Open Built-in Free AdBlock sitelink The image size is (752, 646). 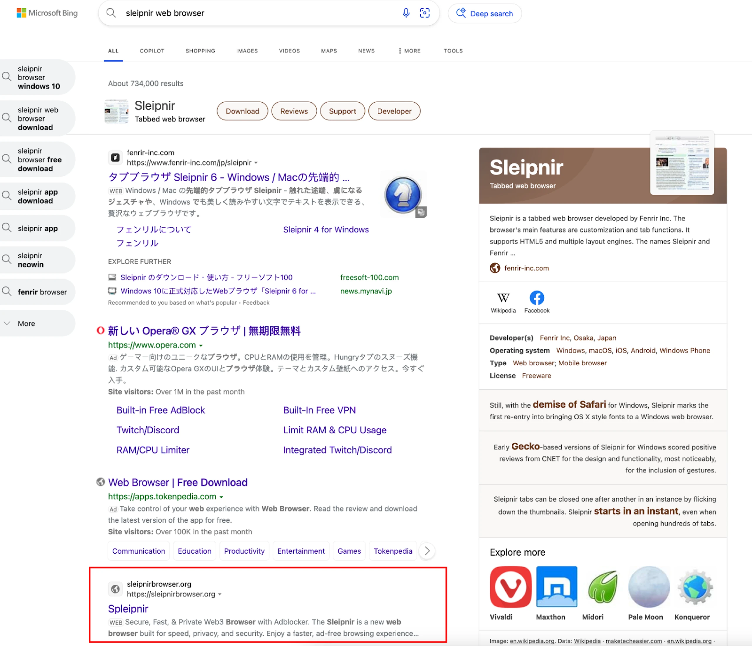click(161, 410)
